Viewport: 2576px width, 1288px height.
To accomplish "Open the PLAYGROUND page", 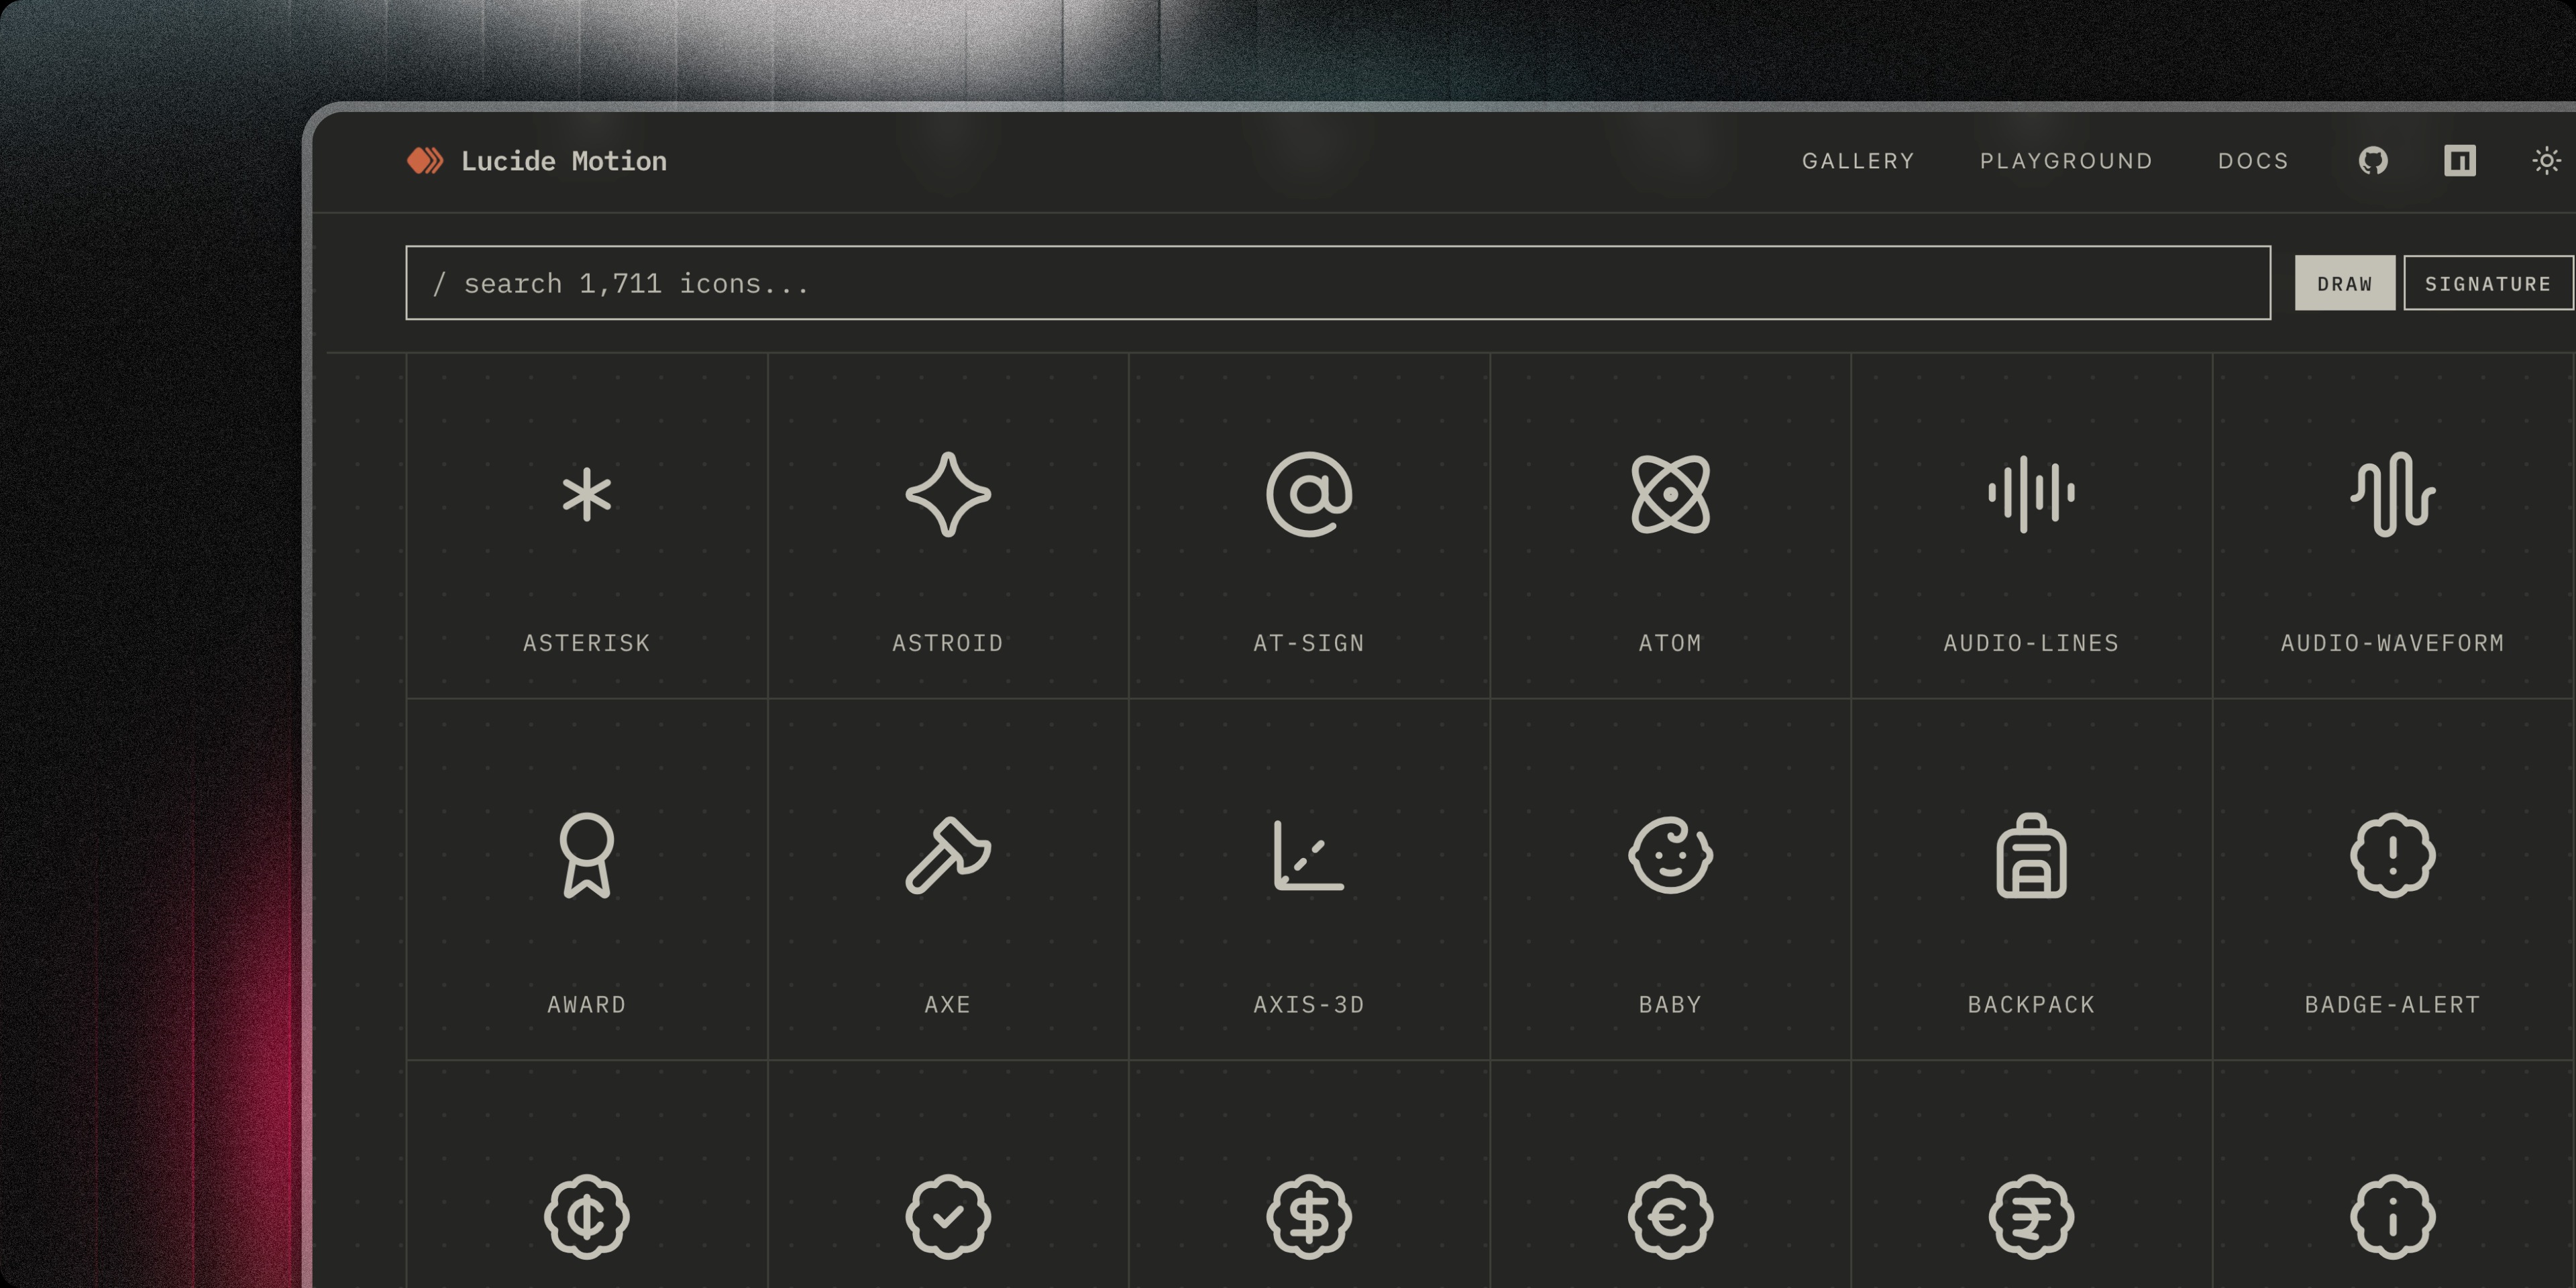I will (2066, 161).
